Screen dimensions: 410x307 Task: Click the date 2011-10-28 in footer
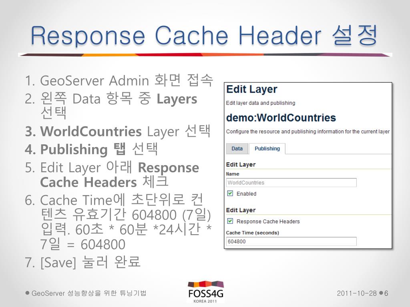point(357,293)
